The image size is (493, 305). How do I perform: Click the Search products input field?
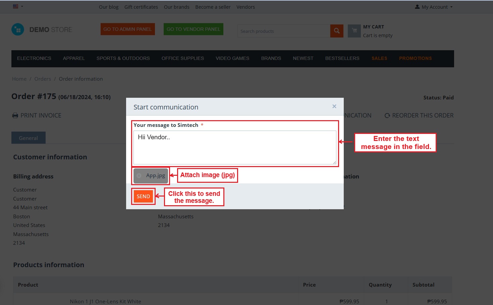point(284,31)
